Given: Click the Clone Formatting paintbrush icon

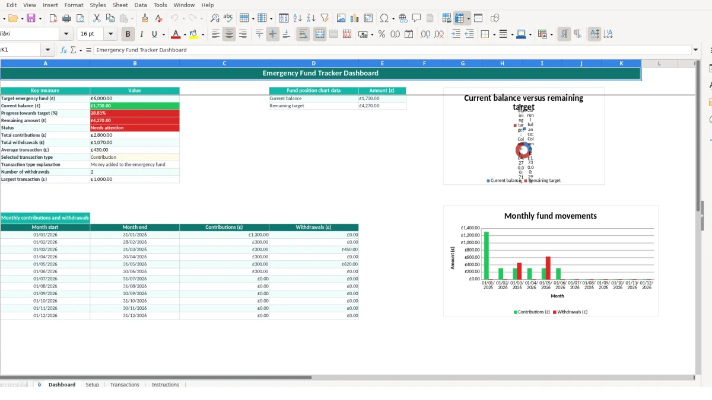Looking at the screenshot, I should (x=145, y=18).
